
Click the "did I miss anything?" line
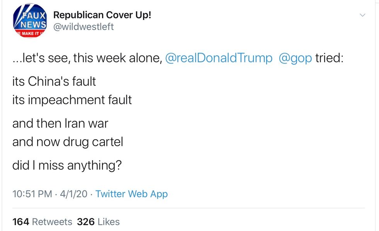point(67,165)
